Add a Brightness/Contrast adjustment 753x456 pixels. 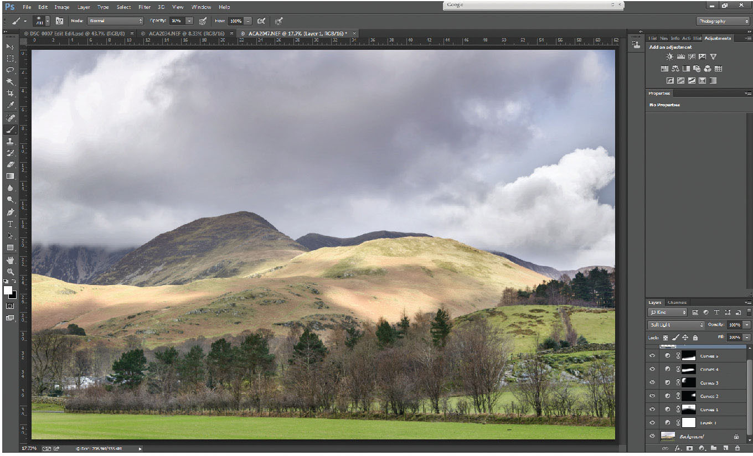(x=670, y=56)
